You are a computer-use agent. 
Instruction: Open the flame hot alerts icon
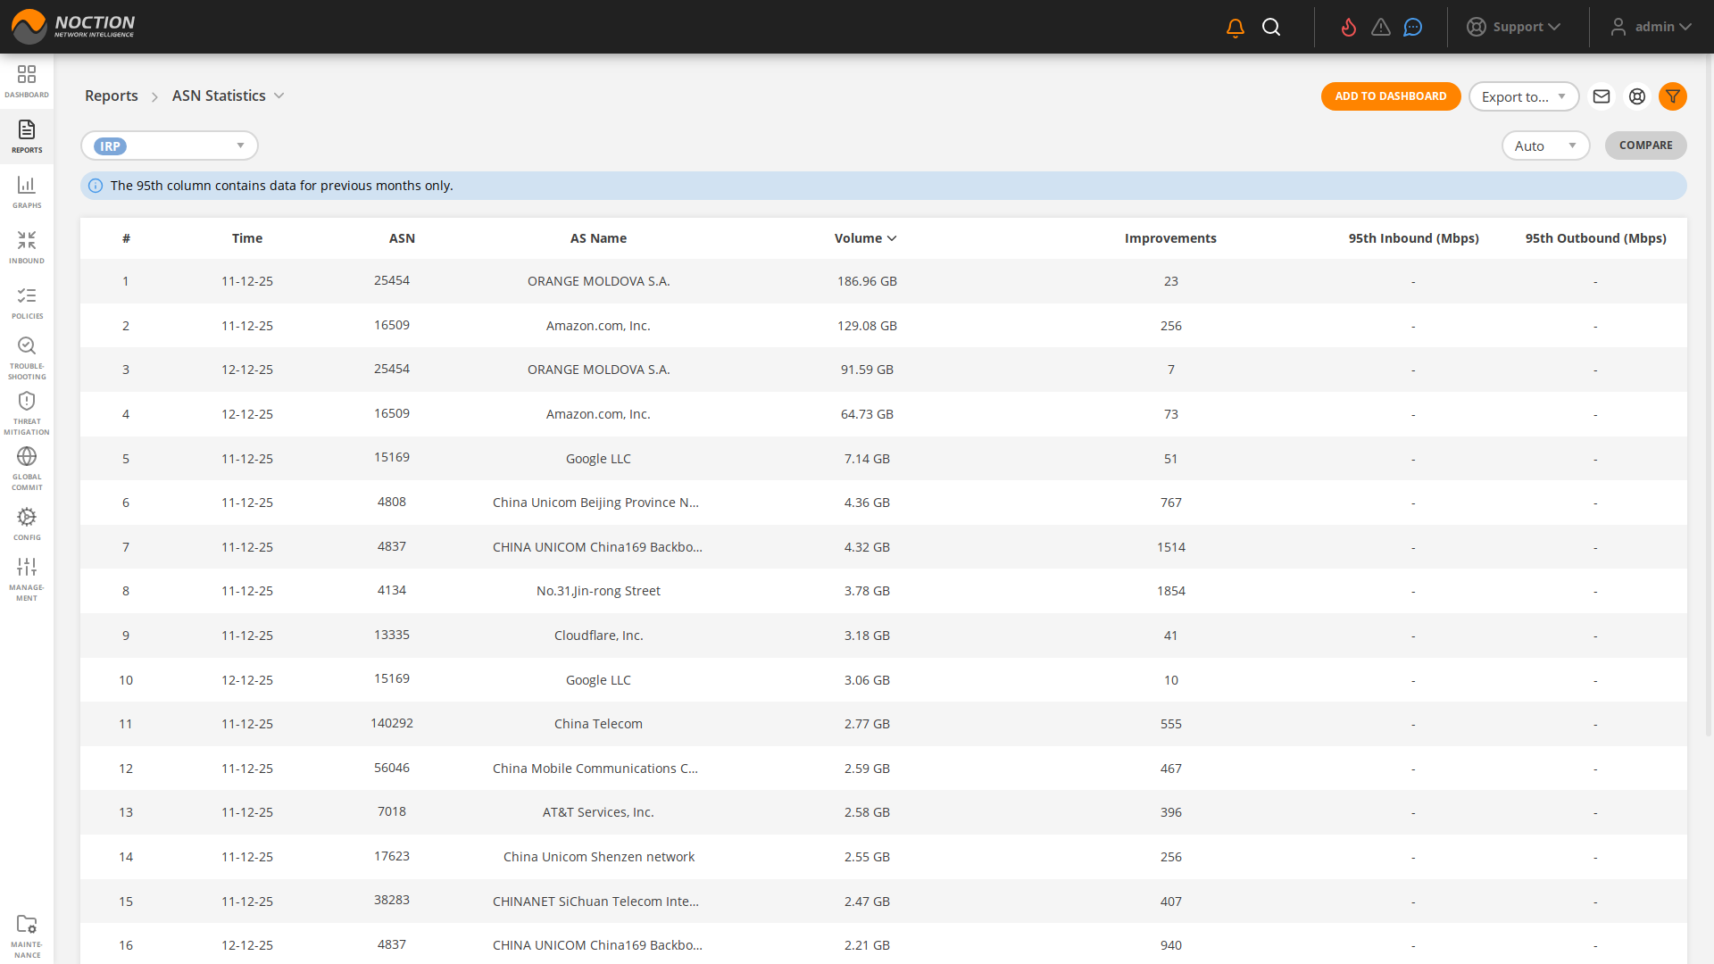pos(1348,28)
